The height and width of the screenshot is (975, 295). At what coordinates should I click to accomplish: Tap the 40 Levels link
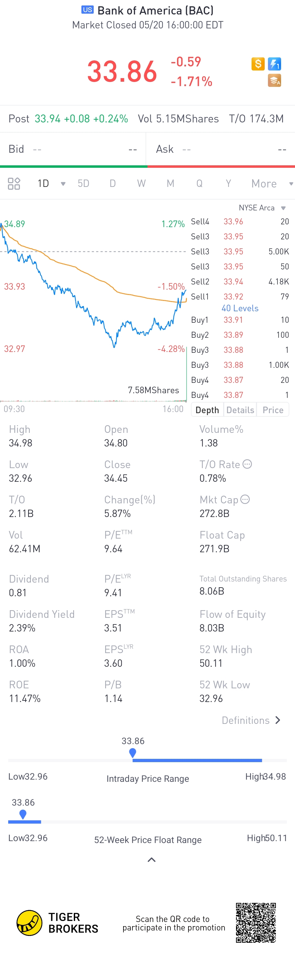240,308
